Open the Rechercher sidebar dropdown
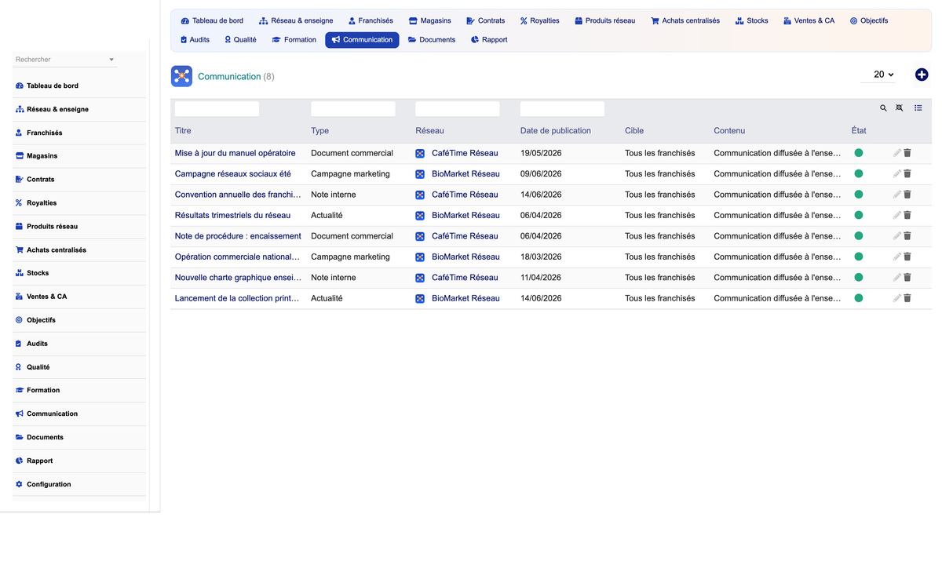The height and width of the screenshot is (583, 942). click(65, 60)
